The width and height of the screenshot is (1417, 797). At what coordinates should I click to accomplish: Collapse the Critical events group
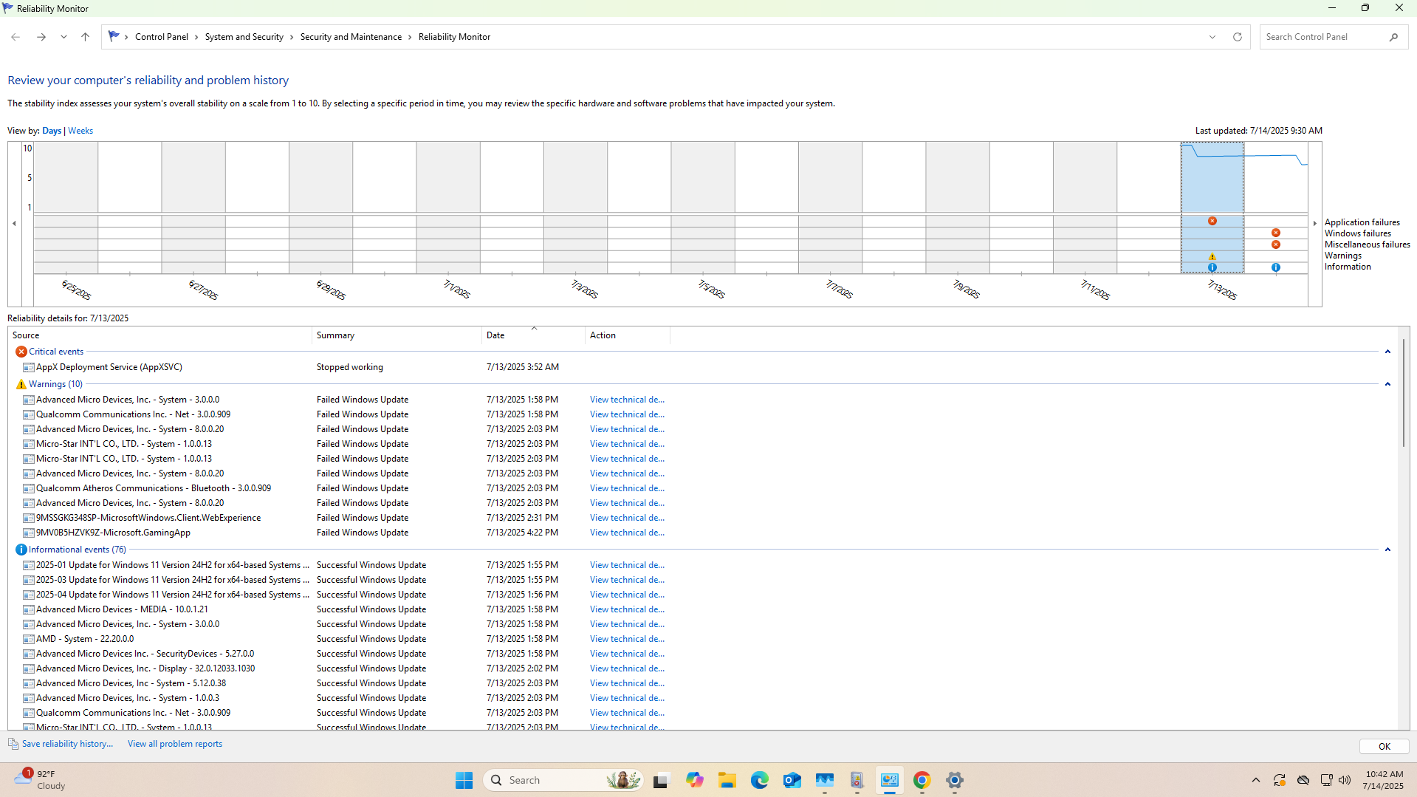(1387, 352)
